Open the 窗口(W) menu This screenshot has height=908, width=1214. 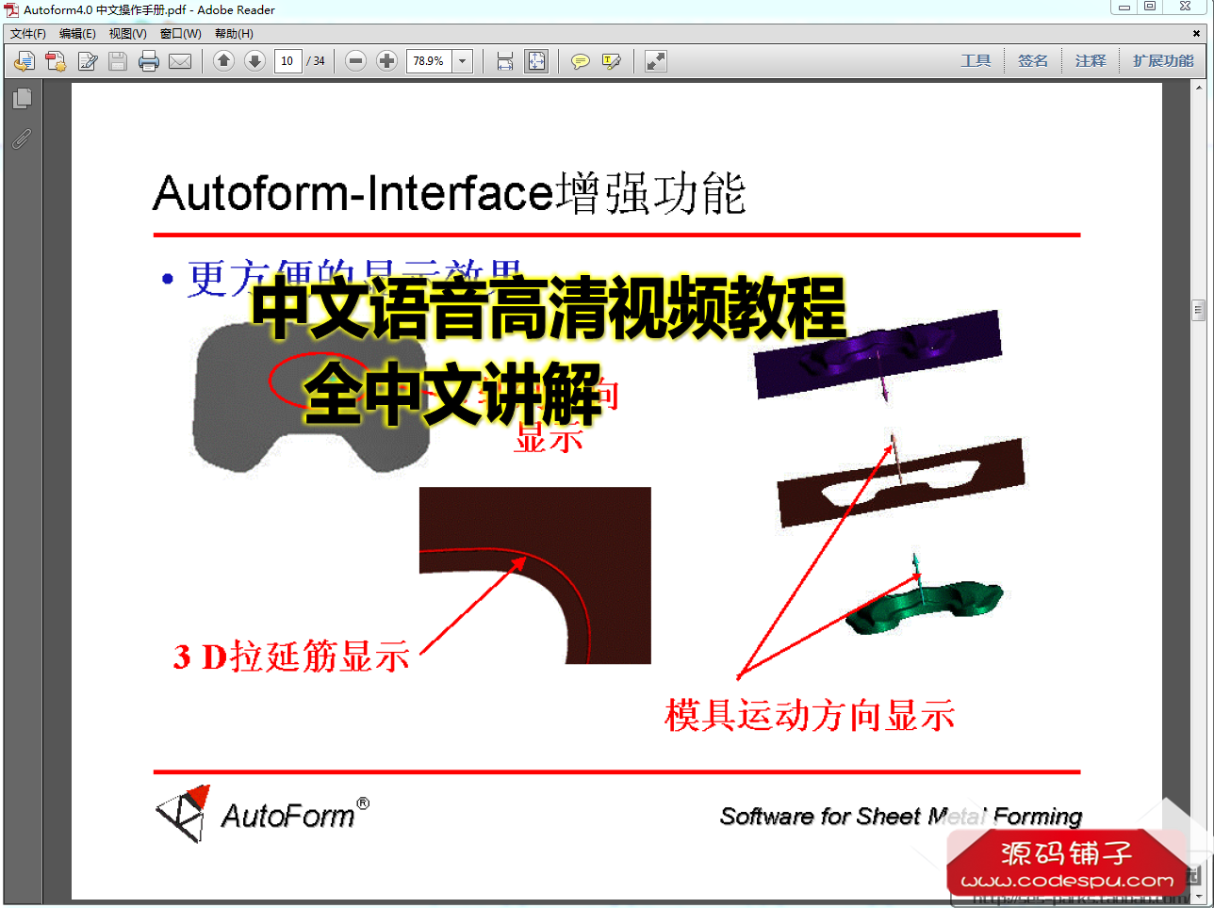point(180,34)
